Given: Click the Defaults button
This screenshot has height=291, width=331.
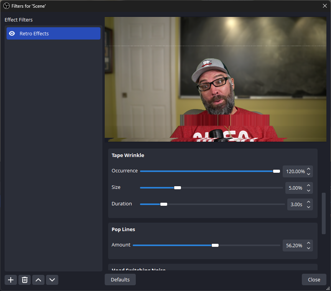Looking at the screenshot, I should coord(120,279).
